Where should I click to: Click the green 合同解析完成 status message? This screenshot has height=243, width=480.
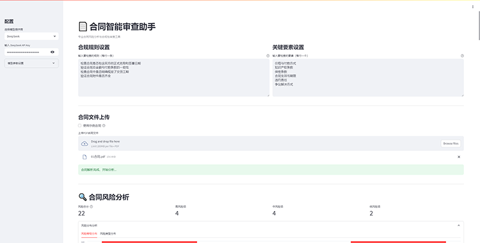click(271, 169)
